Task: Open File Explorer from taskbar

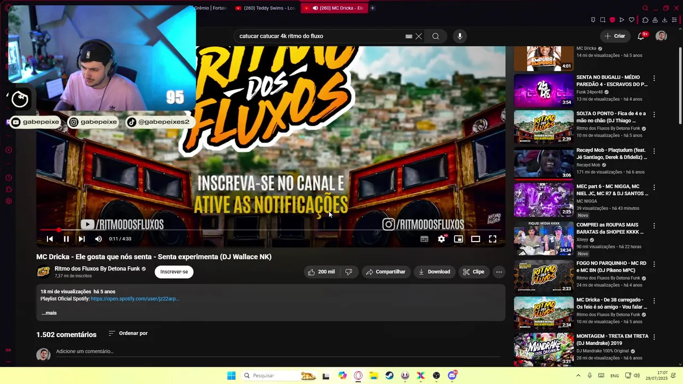Action: point(374,375)
